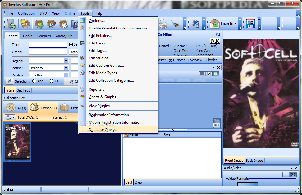Switch to the Features filter tab
The height and width of the screenshot is (195, 302).
click(44, 36)
